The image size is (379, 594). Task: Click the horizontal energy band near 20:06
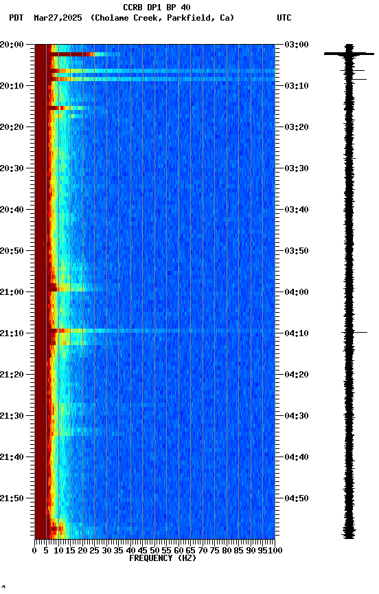point(163,71)
